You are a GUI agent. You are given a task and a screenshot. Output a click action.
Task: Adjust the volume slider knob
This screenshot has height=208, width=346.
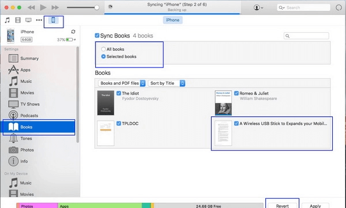[x=97, y=7]
